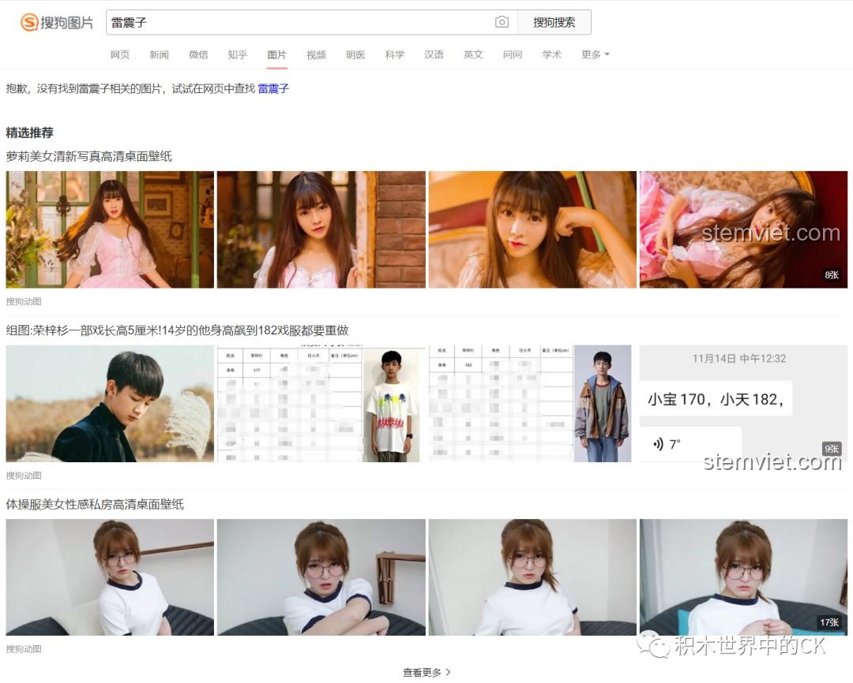Click the camera image-search icon
853x683 pixels.
[x=502, y=22]
